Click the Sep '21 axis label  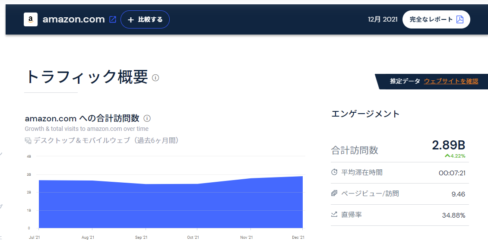pos(141,238)
